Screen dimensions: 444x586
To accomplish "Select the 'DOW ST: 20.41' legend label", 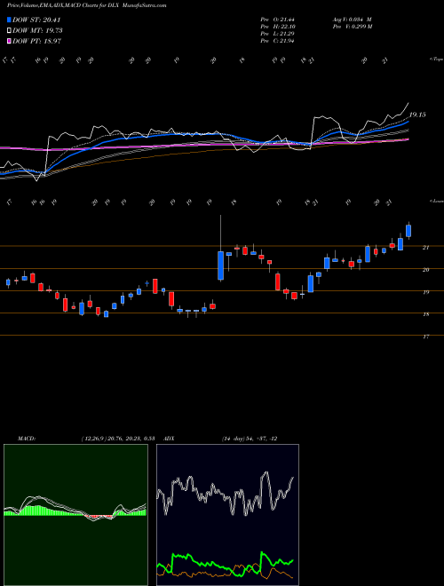I will 36,20.
